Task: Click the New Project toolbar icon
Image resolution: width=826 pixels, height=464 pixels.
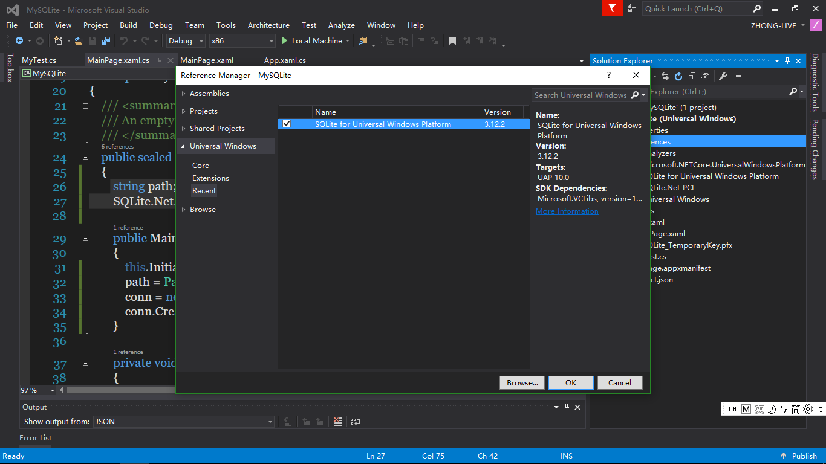Action: pyautogui.click(x=59, y=41)
